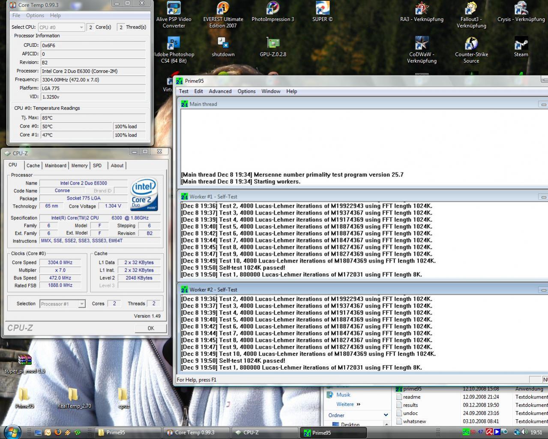The height and width of the screenshot is (439, 548).
Task: Open Adobe Photoshop CS4 (64 Bit) icon
Action: [x=174, y=50]
